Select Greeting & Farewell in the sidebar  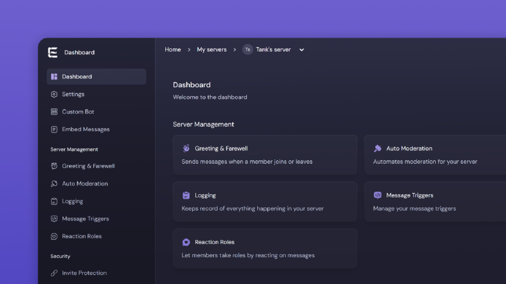[x=96, y=166]
